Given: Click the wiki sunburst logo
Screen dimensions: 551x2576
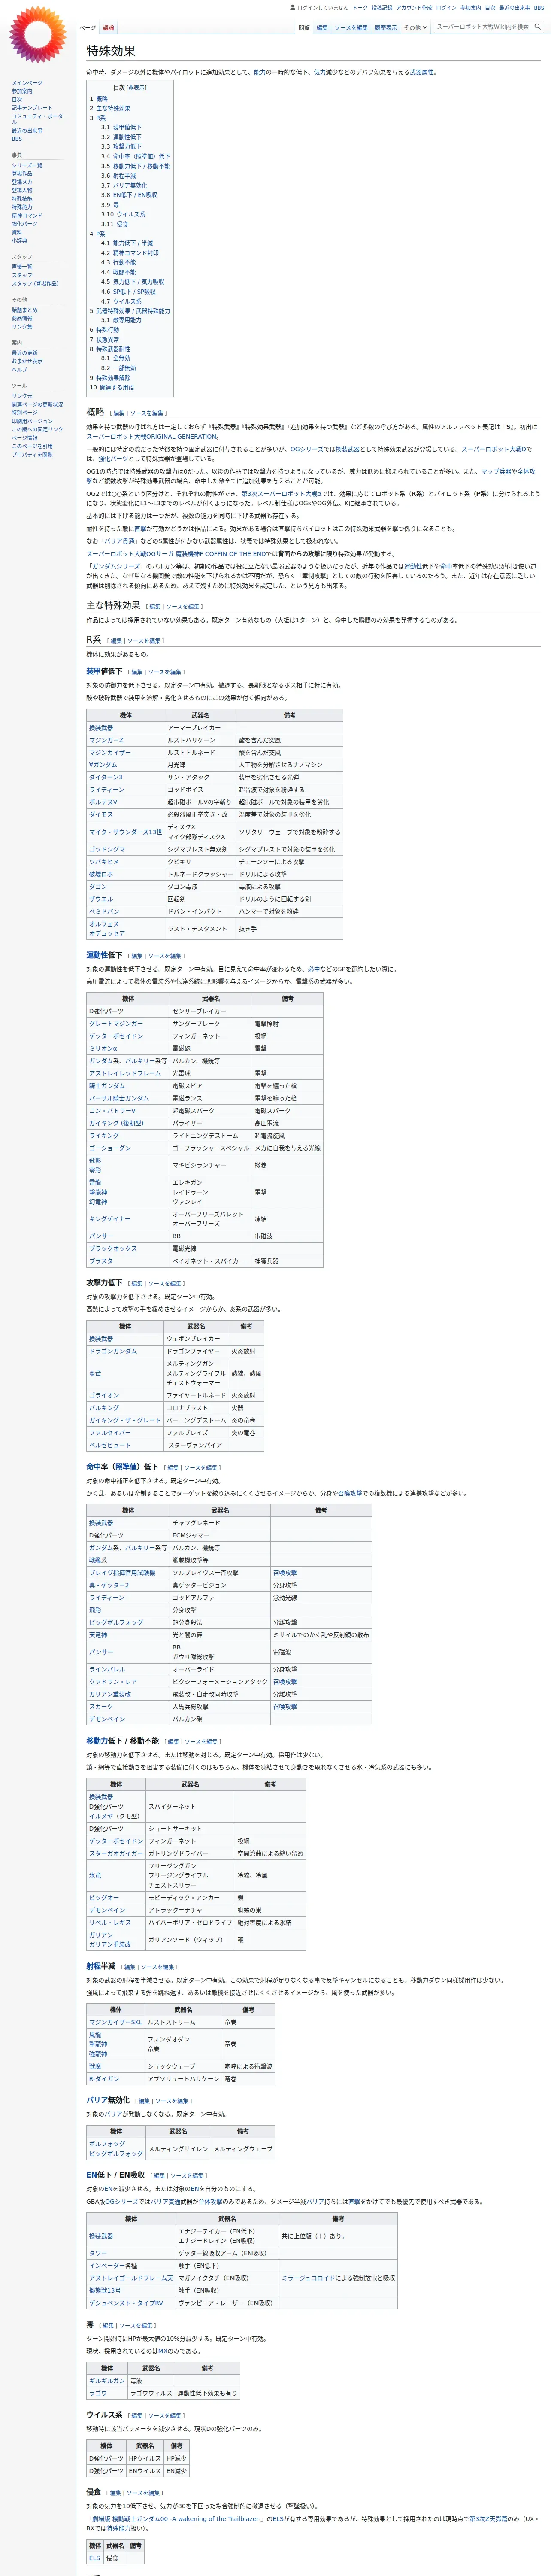Looking at the screenshot, I should coord(38,35).
